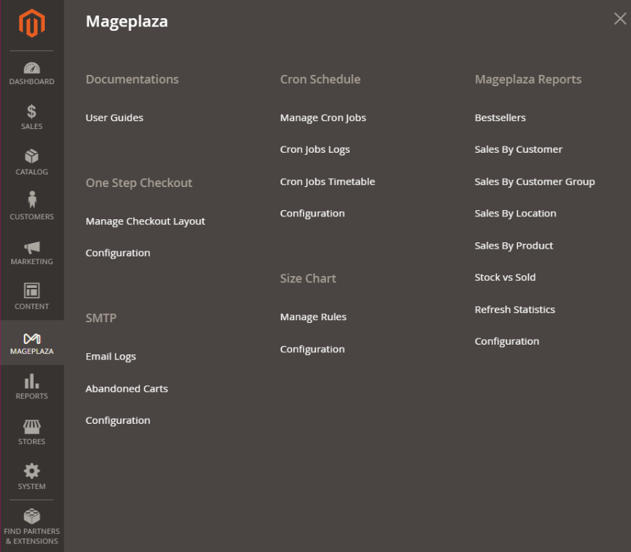631x552 pixels.
Task: Open User Guides under Documentations
Action: point(114,118)
